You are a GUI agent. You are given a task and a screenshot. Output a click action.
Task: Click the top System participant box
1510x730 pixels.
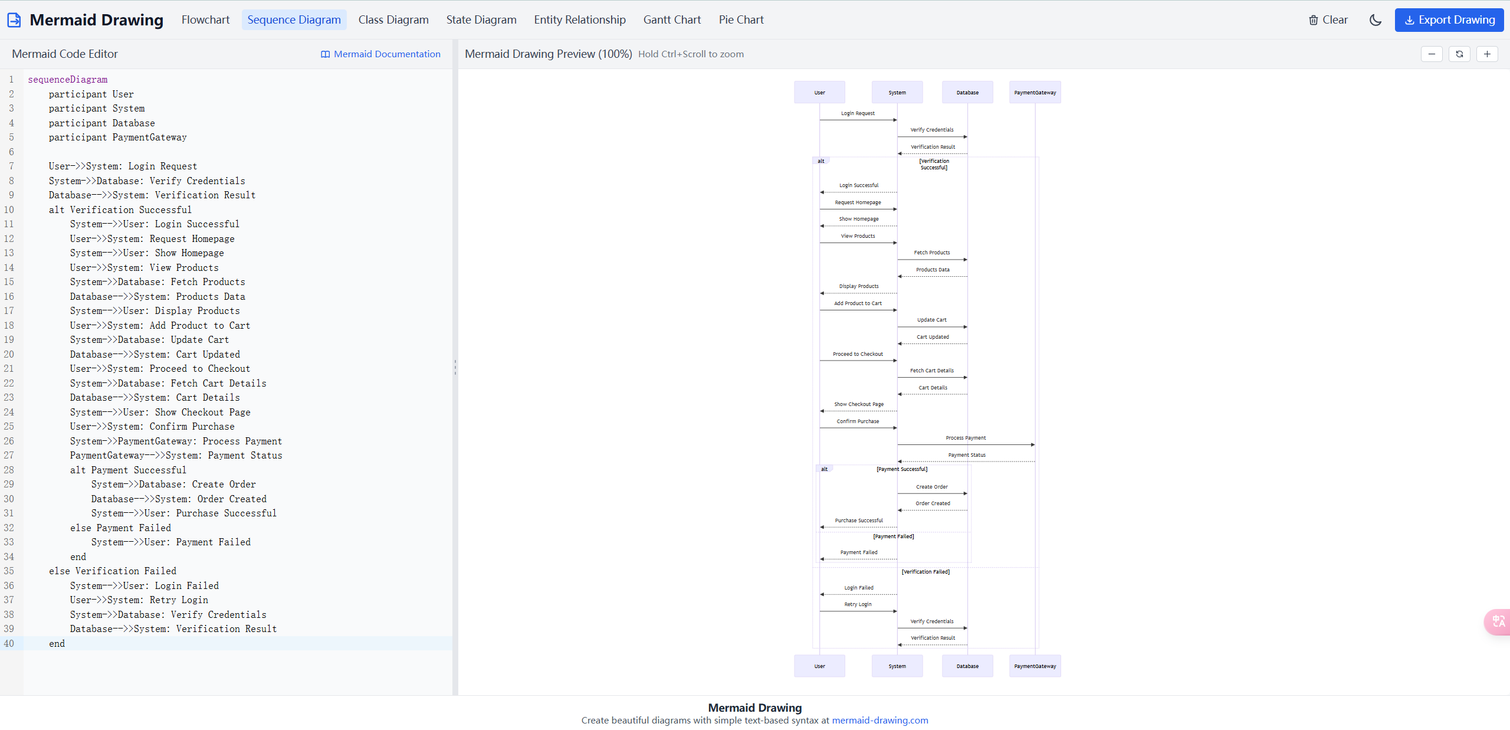coord(897,93)
